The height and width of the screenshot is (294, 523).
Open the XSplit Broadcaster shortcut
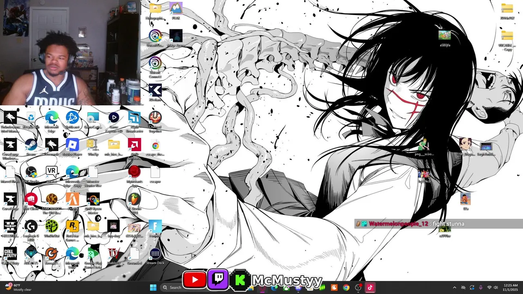point(134,122)
